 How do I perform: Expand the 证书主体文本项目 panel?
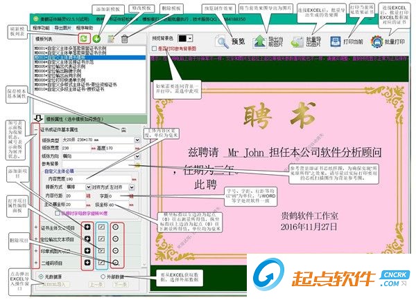coord(36,227)
